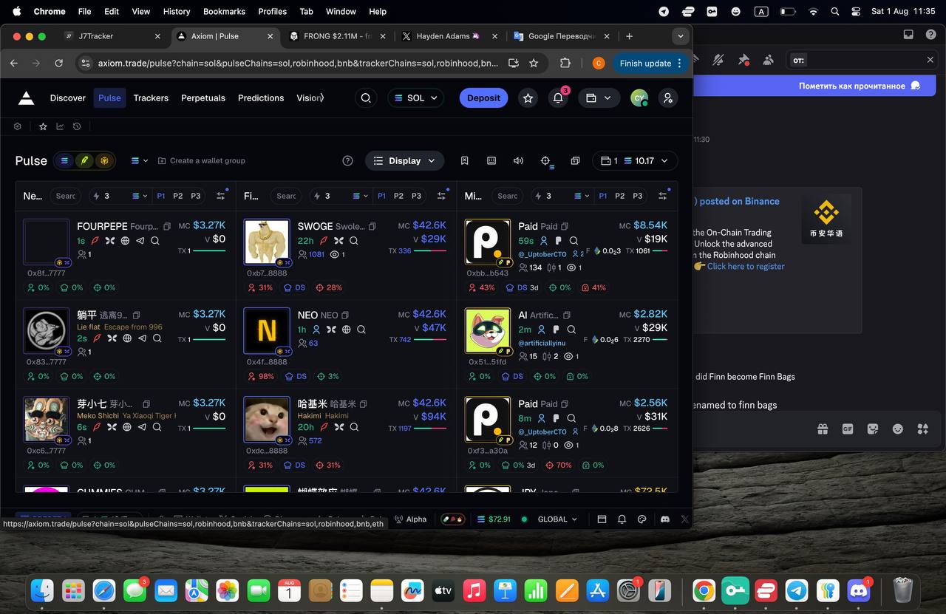
Task: Toggle the green pump chain filter in Pulse
Action: click(x=84, y=160)
